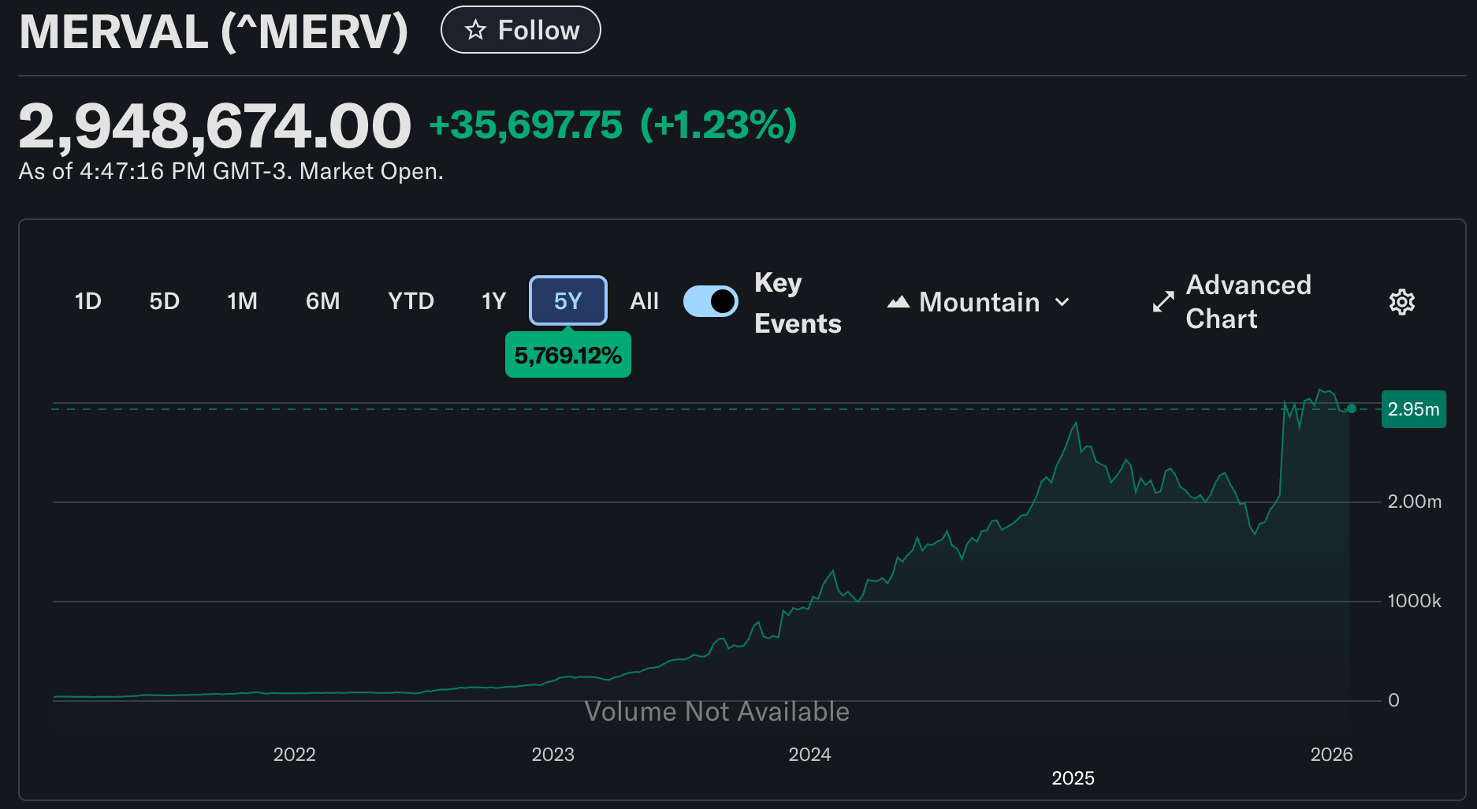Switch to the 1D time range
The image size is (1477, 809).
(87, 301)
